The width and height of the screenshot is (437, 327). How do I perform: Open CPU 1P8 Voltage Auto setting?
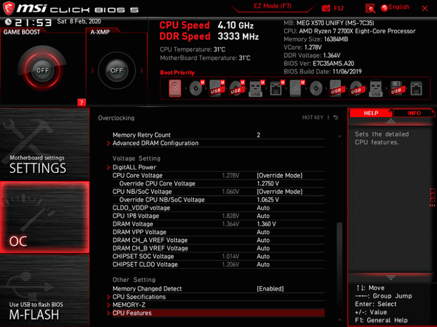point(263,216)
